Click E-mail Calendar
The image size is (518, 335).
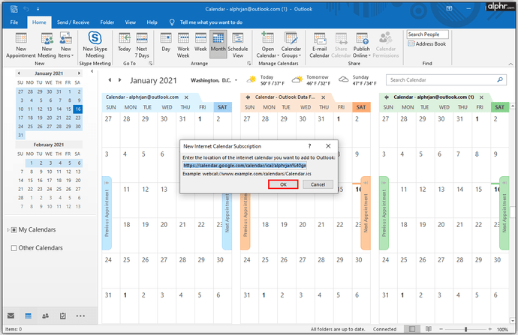point(319,45)
